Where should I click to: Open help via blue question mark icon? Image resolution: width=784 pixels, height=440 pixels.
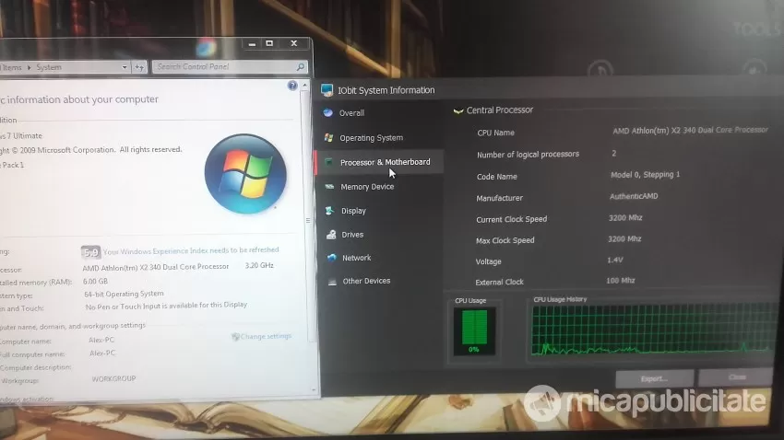tap(292, 86)
